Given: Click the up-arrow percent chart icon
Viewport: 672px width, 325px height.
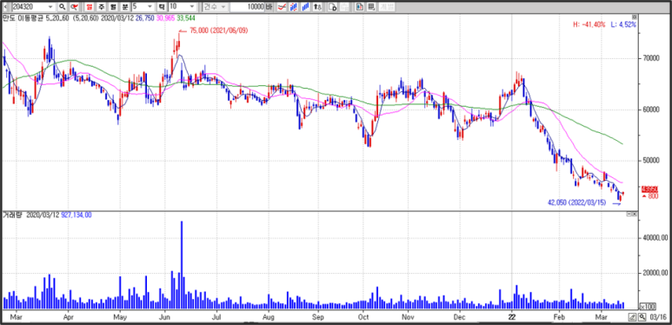Looking at the screenshot, I should (317, 7).
